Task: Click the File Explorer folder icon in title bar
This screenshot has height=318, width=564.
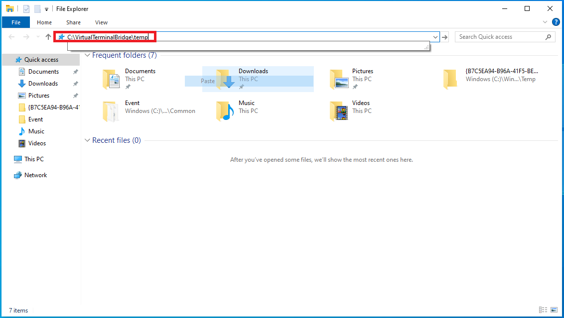Action: [x=9, y=8]
